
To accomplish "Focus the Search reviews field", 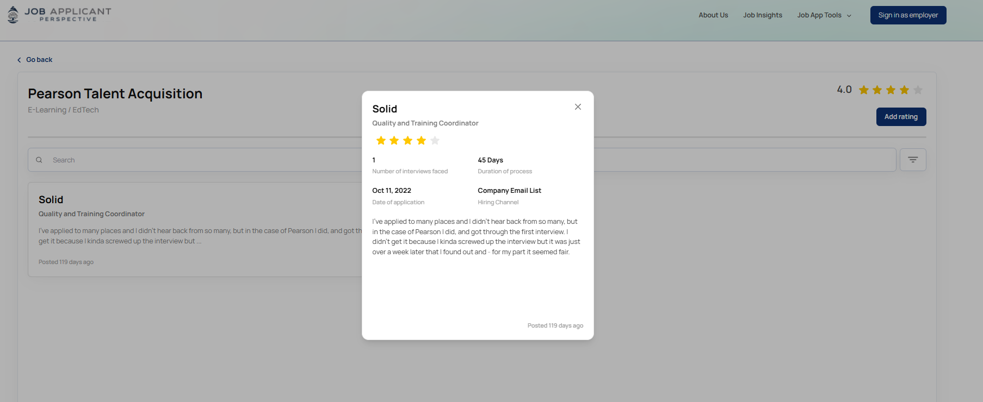I will click(x=461, y=160).
